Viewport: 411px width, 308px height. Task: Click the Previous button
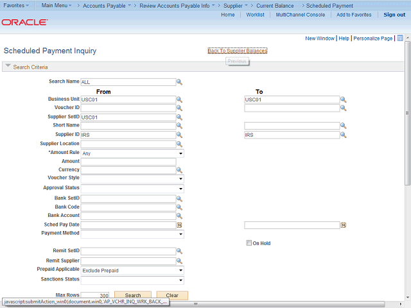237,62
